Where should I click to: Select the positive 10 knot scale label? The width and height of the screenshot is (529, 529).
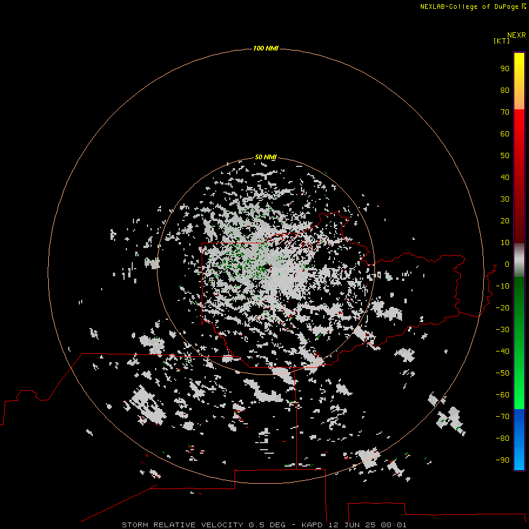[x=505, y=243]
